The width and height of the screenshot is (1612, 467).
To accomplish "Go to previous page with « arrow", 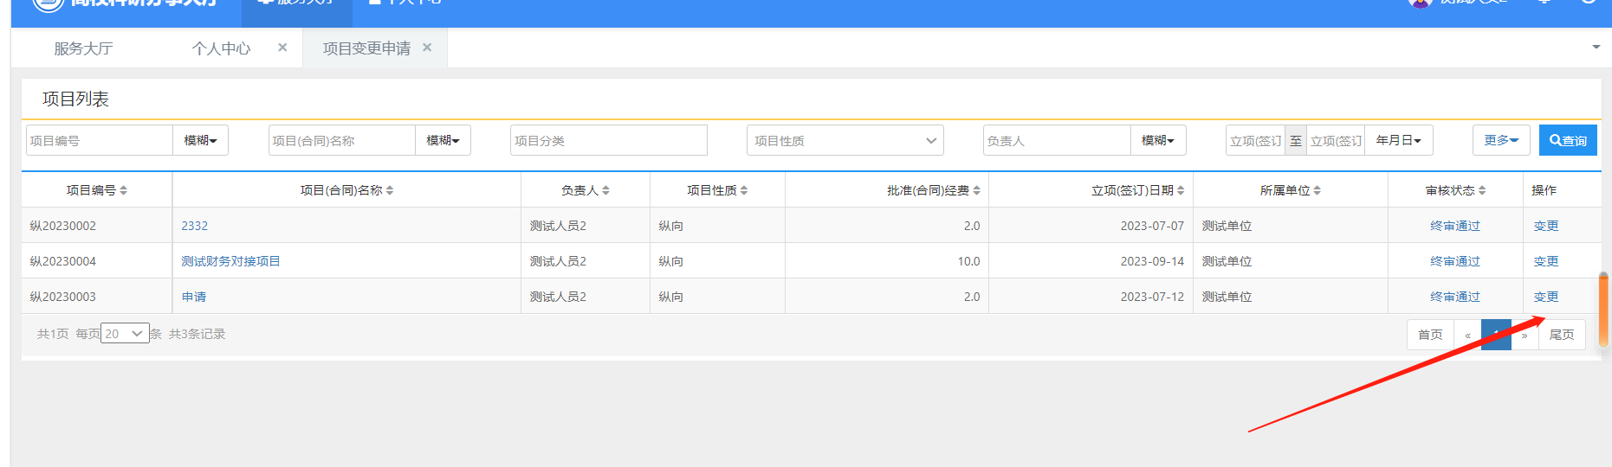I will pyautogui.click(x=1467, y=336).
